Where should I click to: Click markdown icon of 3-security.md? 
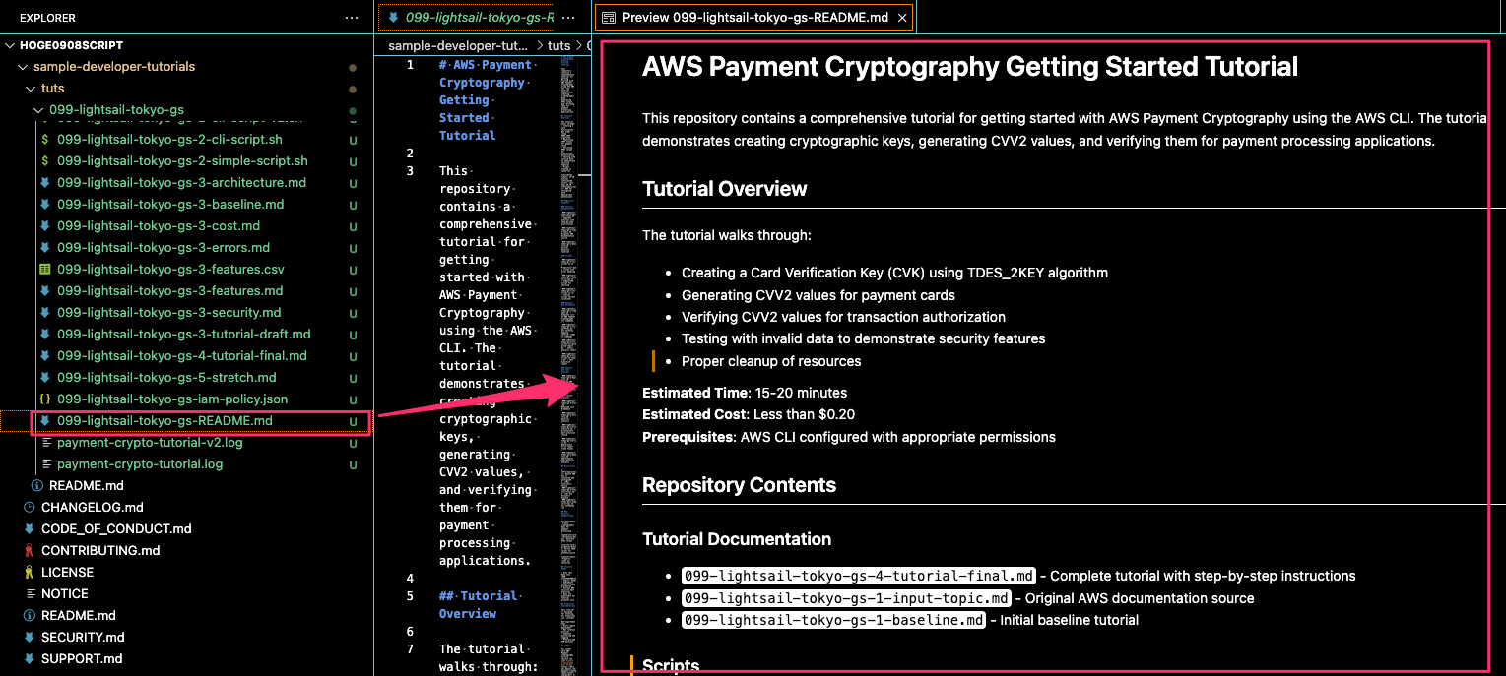coord(45,313)
